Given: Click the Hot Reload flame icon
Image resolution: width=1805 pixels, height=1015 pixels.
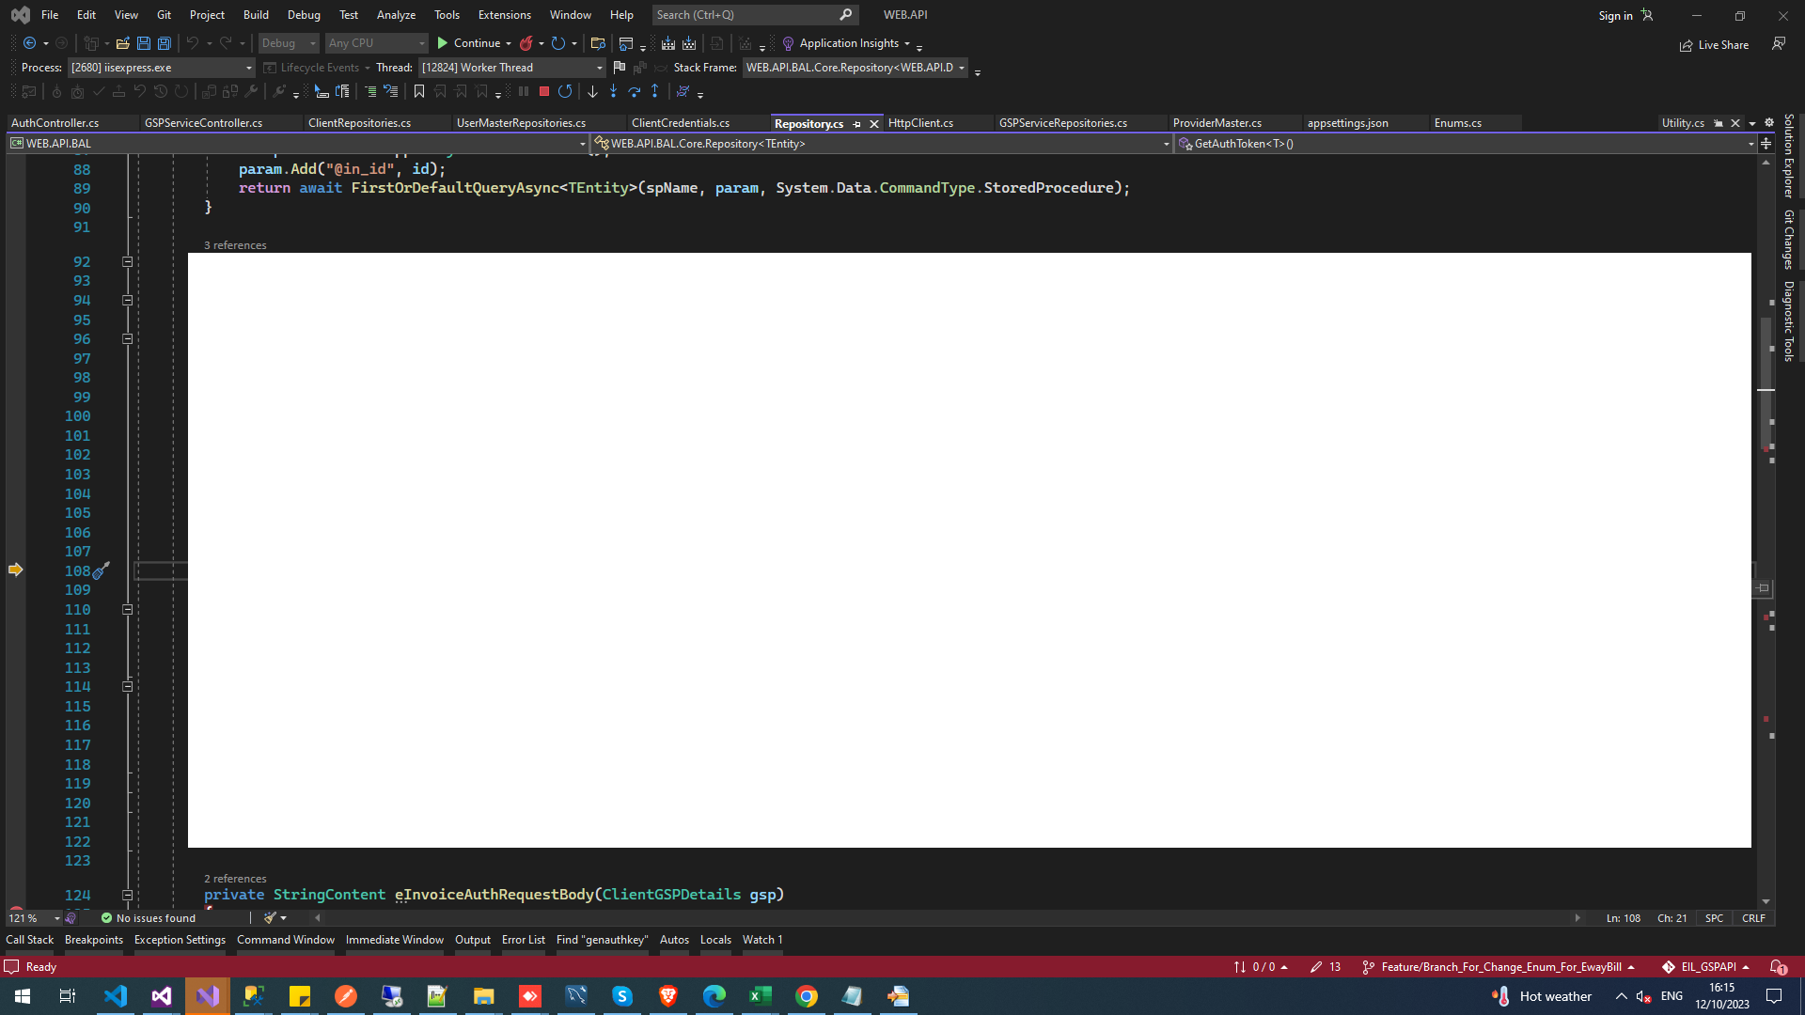Looking at the screenshot, I should (526, 43).
